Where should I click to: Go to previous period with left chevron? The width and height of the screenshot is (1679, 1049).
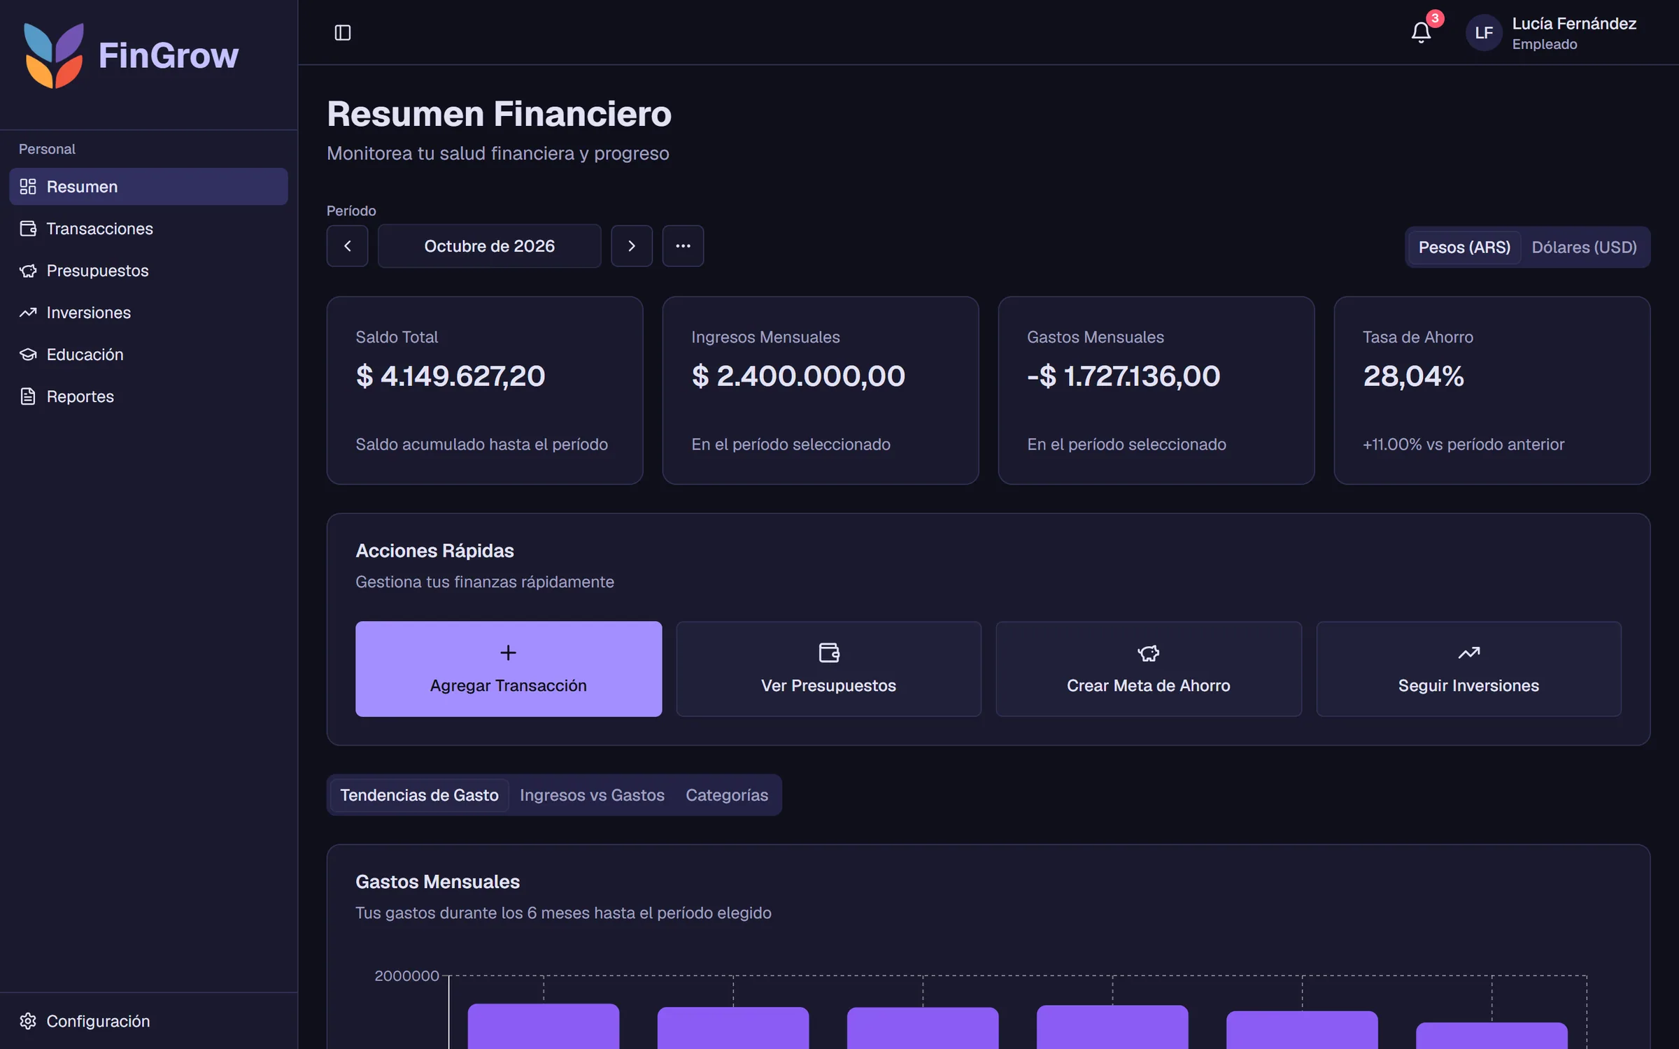(347, 245)
